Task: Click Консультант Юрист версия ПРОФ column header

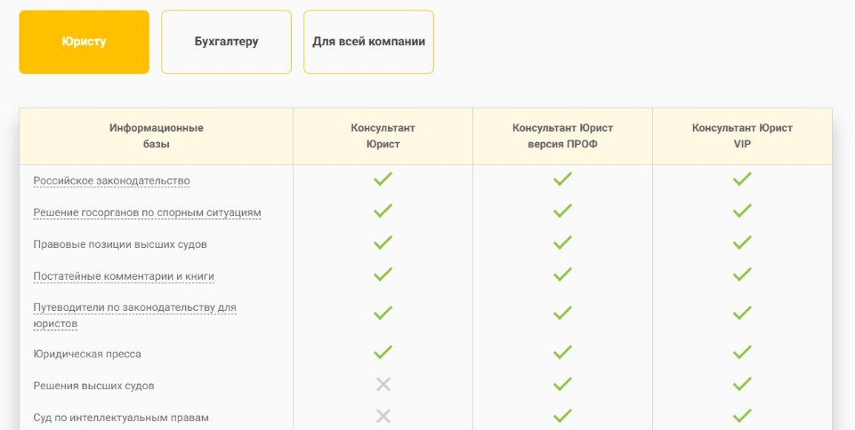Action: click(562, 136)
